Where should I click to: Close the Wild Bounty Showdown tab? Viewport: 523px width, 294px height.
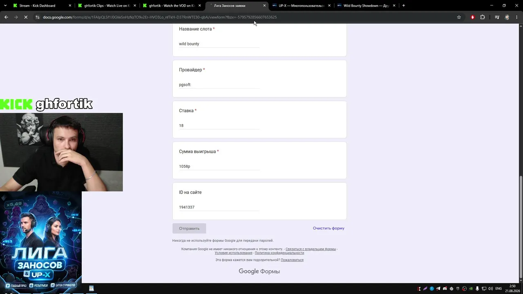[x=394, y=6]
